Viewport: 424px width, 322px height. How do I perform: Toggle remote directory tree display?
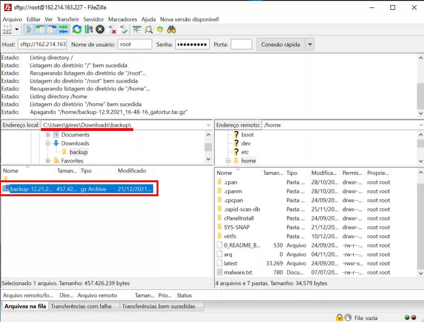[52, 29]
